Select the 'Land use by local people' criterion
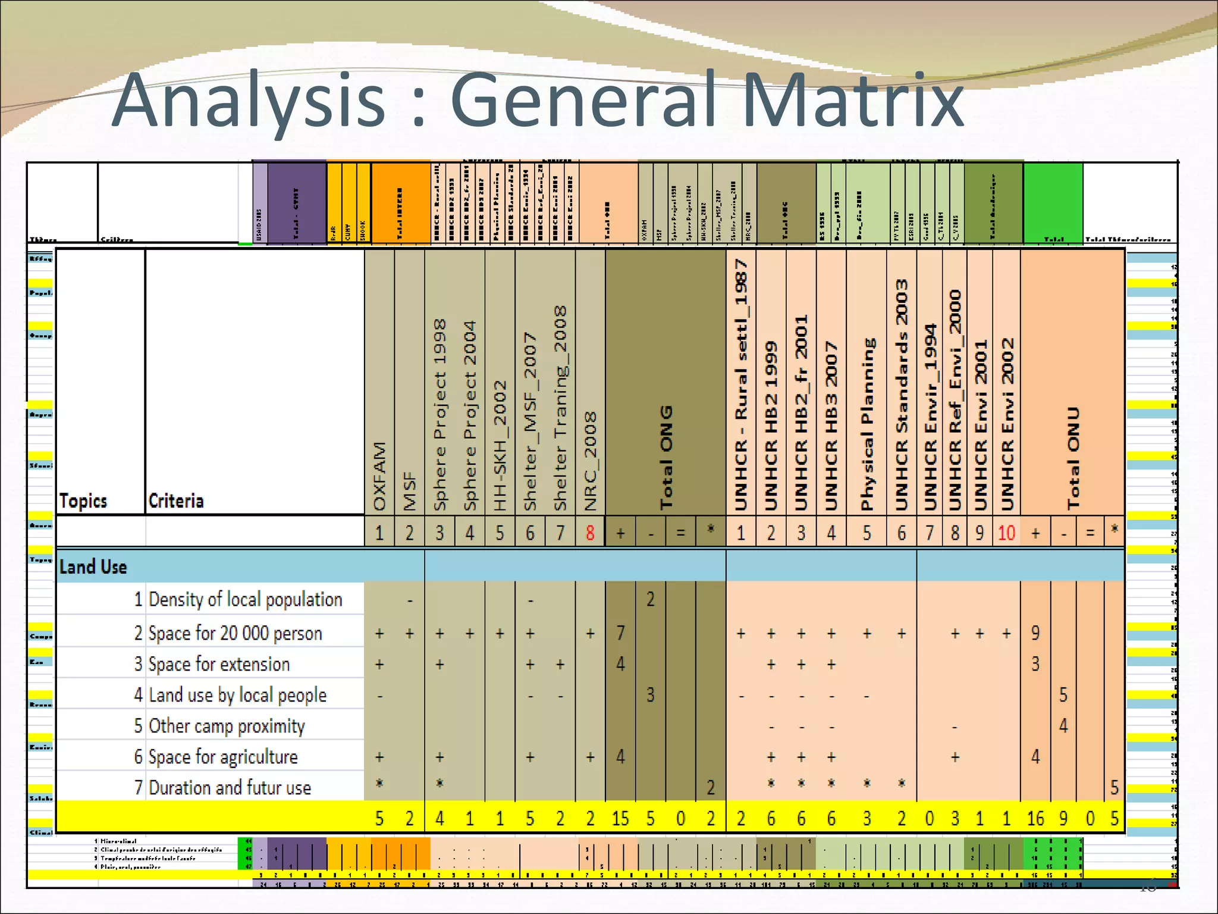Image resolution: width=1218 pixels, height=914 pixels. [x=237, y=695]
